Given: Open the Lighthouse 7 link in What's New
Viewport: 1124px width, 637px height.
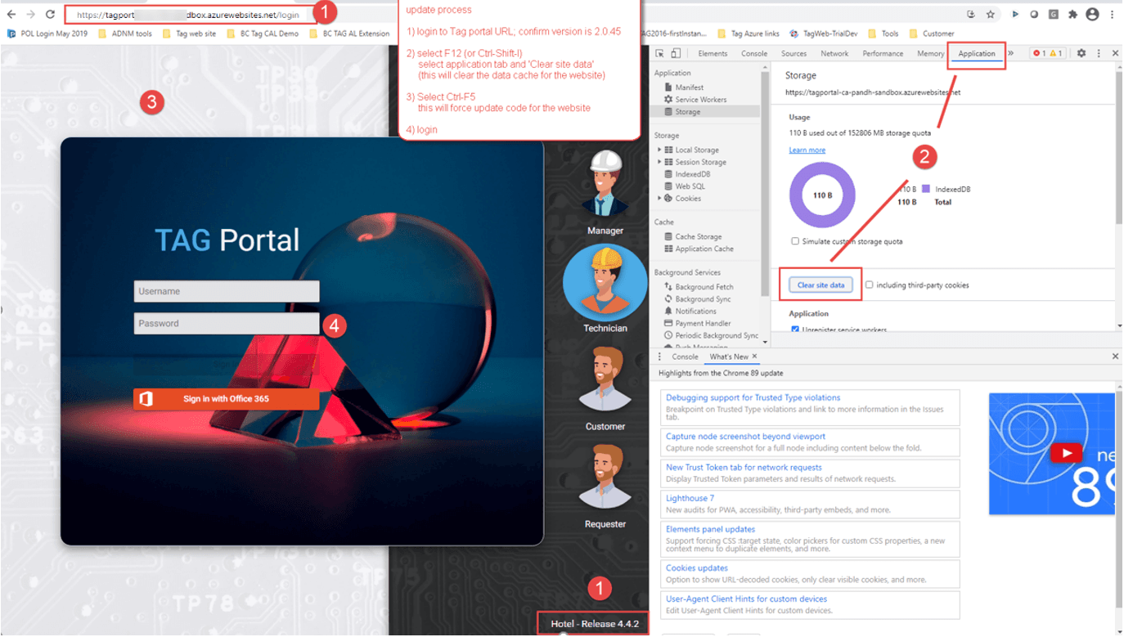Looking at the screenshot, I should [688, 498].
